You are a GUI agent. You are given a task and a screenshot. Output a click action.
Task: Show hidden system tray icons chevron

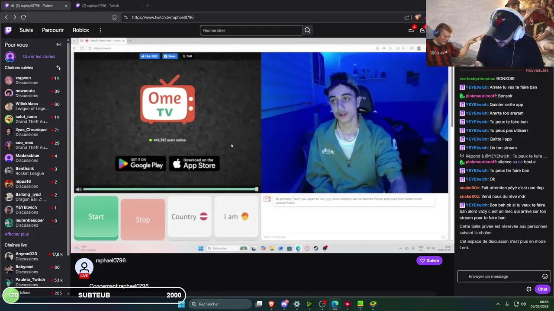498,304
